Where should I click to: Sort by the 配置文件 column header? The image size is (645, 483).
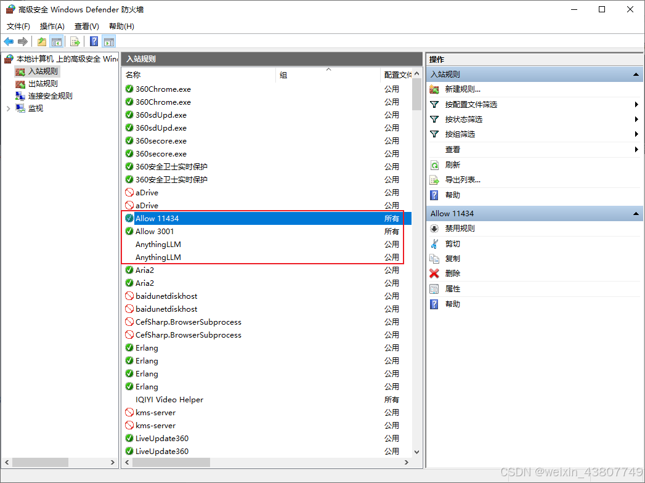pos(396,75)
